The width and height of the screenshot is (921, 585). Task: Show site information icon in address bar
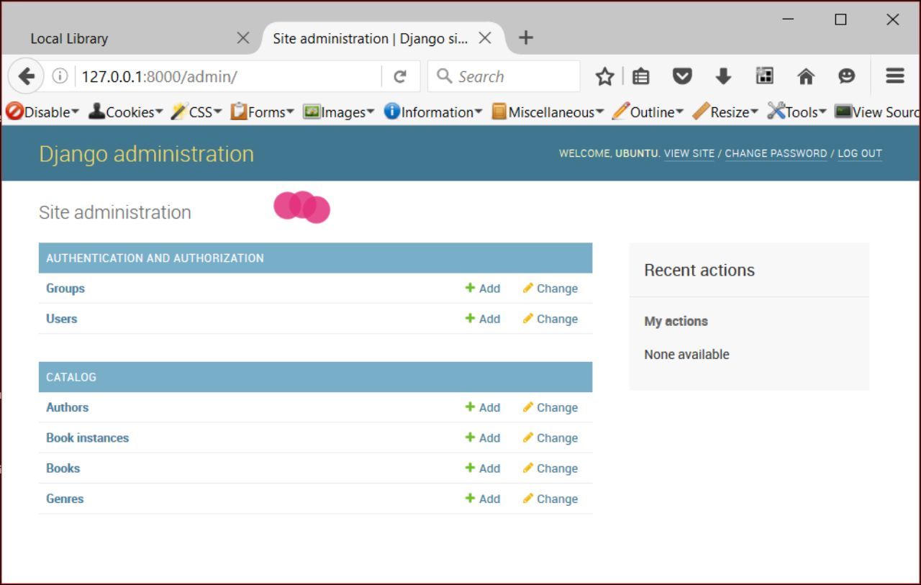click(x=60, y=76)
